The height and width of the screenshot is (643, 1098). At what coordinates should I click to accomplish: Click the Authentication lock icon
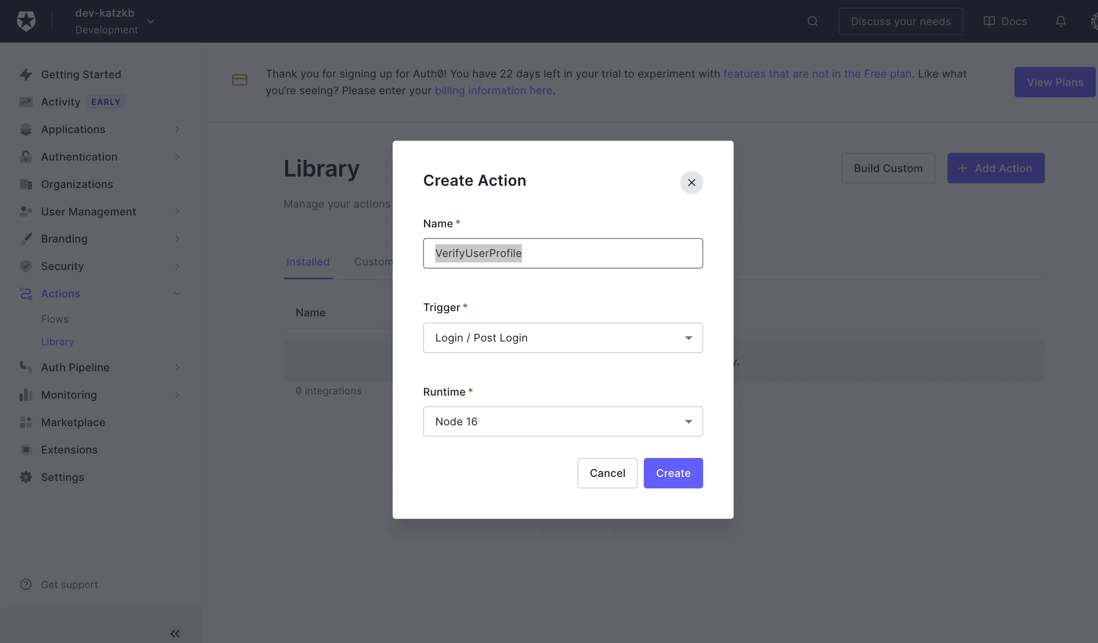point(26,157)
